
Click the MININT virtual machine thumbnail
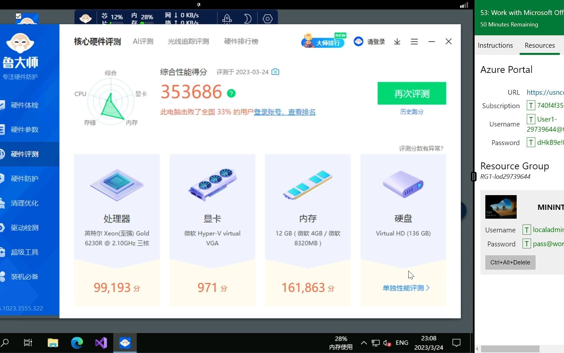[501, 207]
